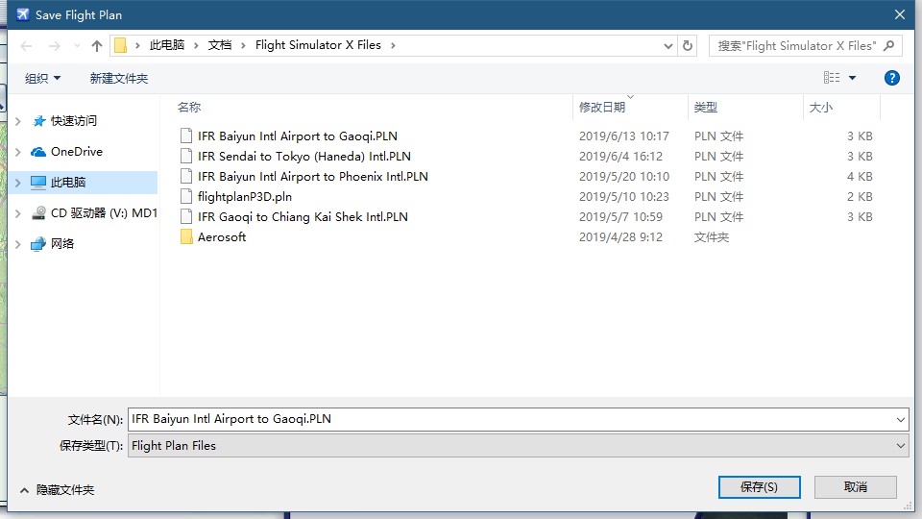Create a folder with 新建文件夹
This screenshot has height=519, width=922.
[119, 78]
